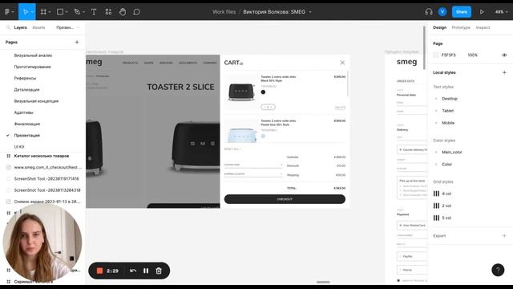Expand the Color styles group
Screen dimensions: 513x289
click(x=436, y=165)
